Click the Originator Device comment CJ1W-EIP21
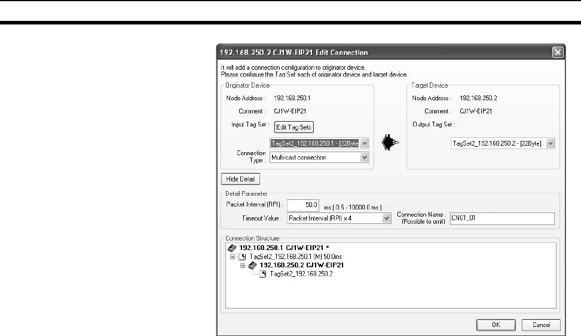The width and height of the screenshot is (581, 336). pyautogui.click(x=290, y=111)
